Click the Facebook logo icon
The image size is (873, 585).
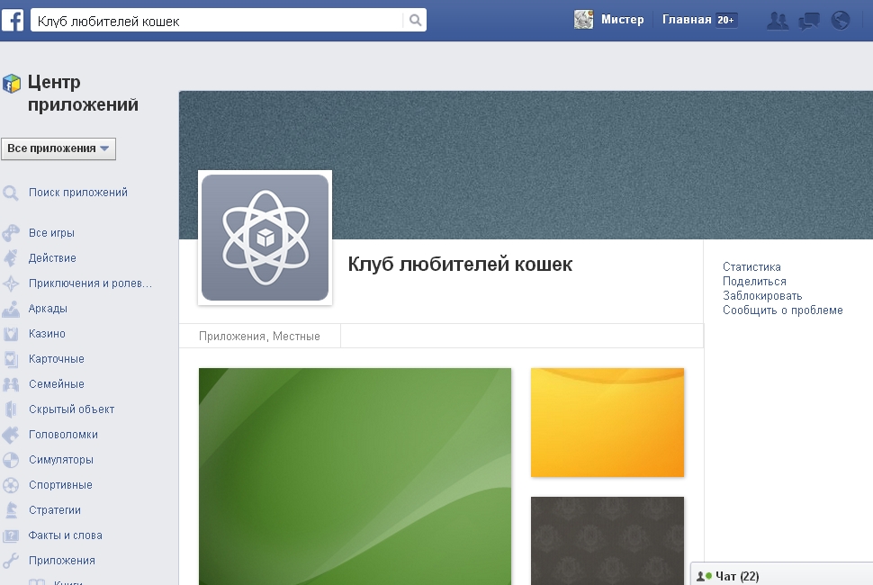click(x=13, y=21)
